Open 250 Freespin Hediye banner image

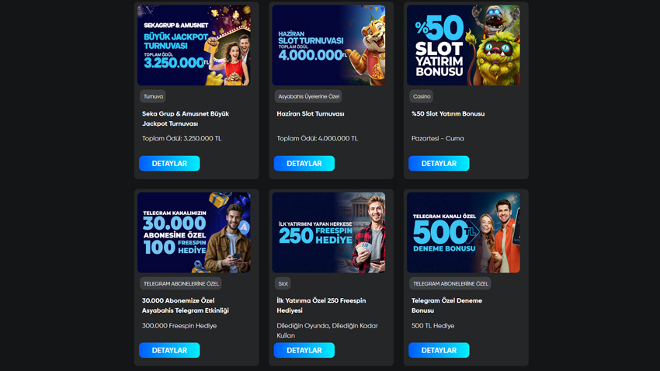click(328, 233)
